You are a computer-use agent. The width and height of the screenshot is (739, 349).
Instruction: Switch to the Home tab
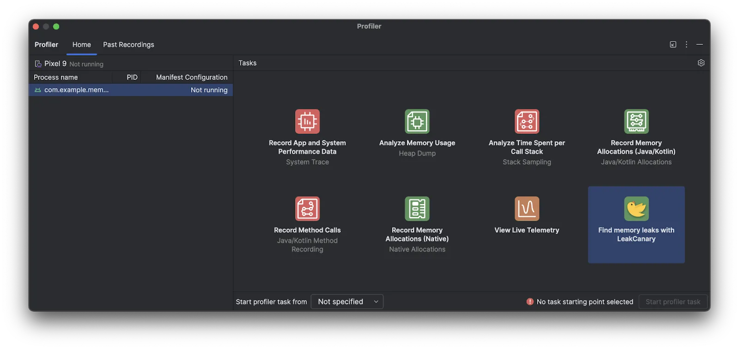click(x=82, y=45)
